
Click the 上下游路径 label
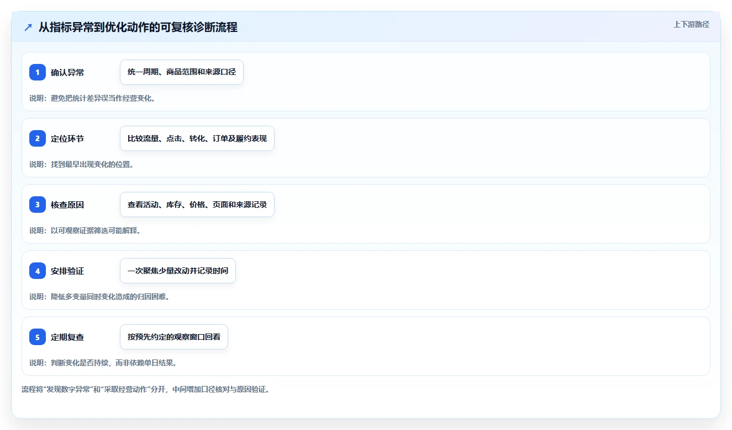coord(691,25)
